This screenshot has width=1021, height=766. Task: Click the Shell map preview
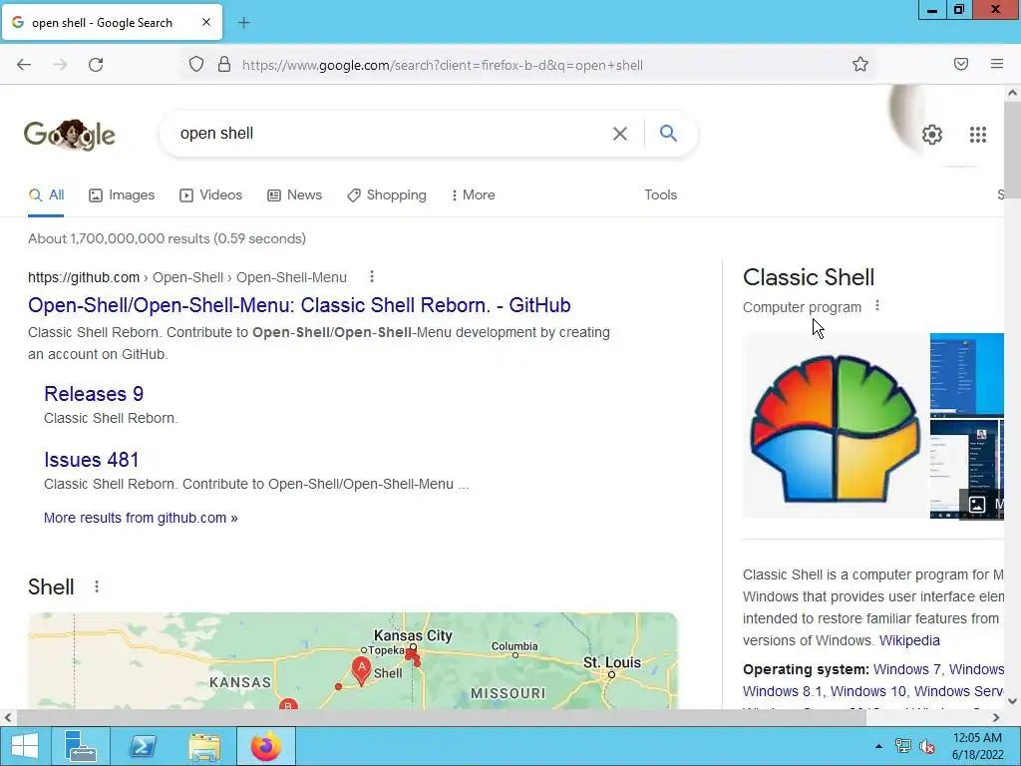[353, 660]
